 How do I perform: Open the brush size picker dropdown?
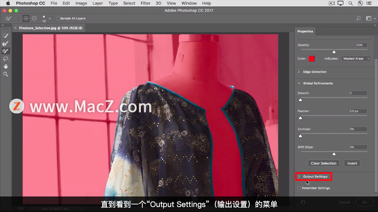coord(50,18)
